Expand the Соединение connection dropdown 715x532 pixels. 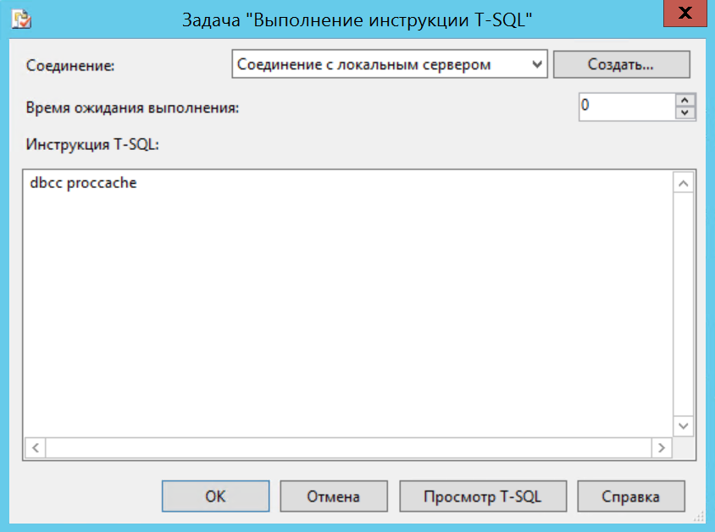[535, 64]
